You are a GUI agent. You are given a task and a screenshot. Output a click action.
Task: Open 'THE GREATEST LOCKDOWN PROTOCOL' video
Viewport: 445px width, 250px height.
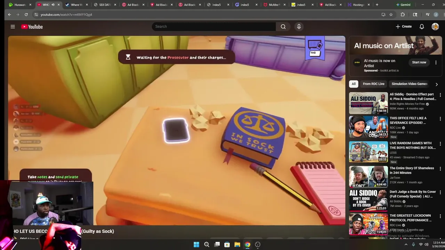click(x=368, y=224)
